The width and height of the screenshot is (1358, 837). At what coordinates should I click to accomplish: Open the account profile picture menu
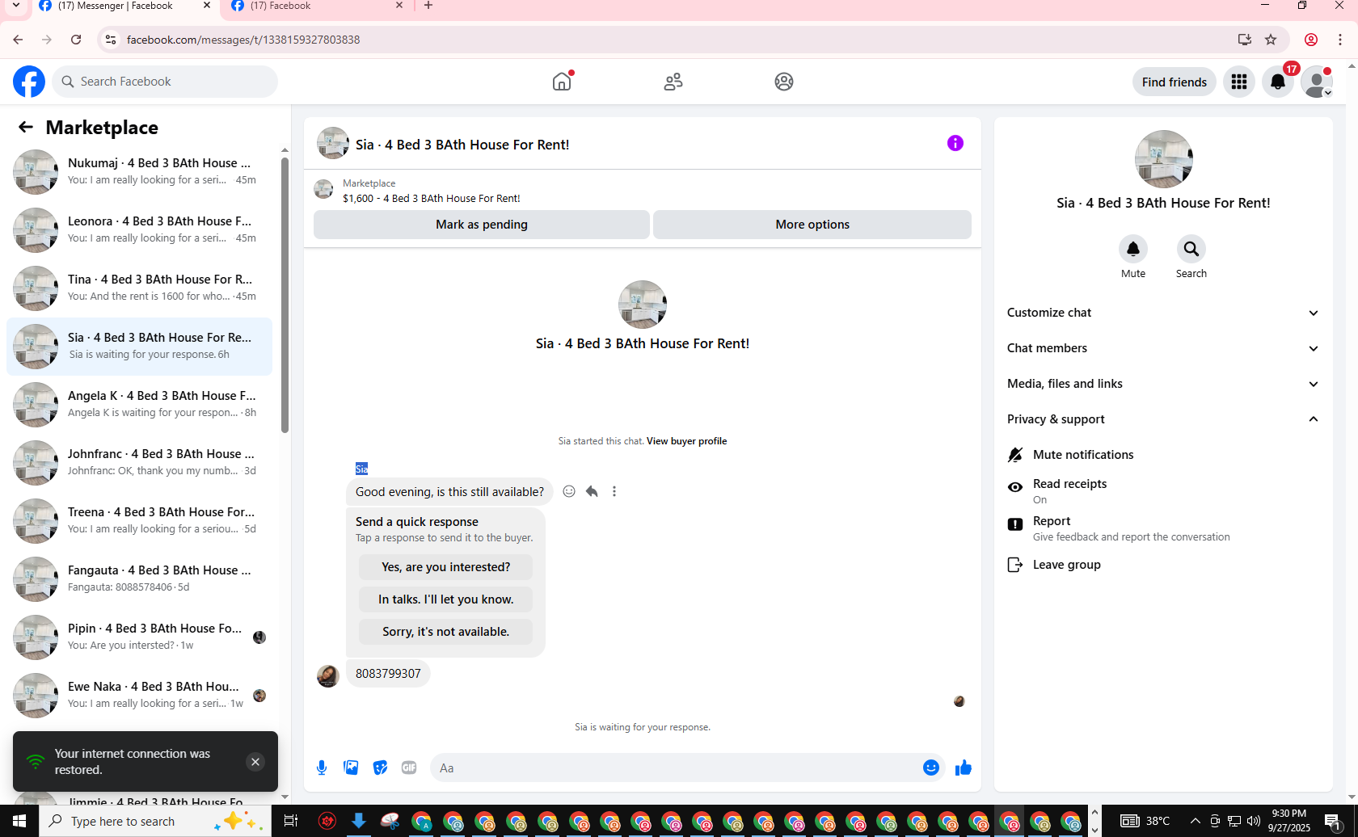(x=1317, y=82)
